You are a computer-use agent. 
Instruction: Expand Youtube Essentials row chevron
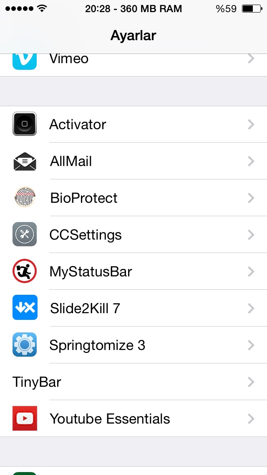click(x=251, y=419)
